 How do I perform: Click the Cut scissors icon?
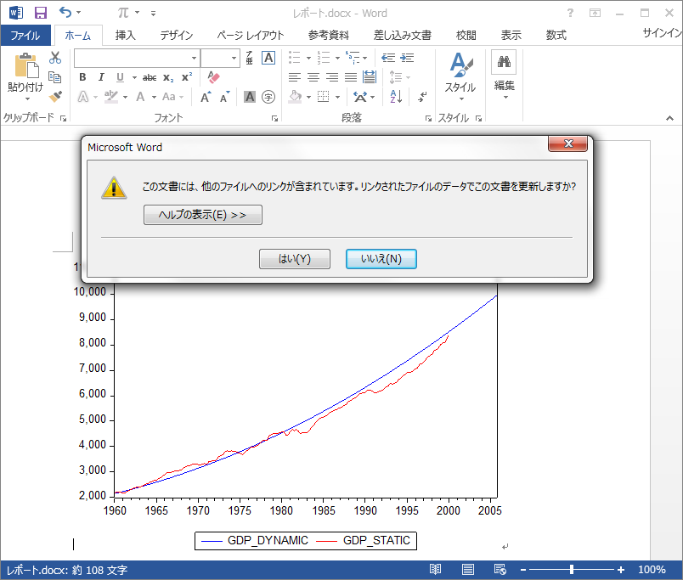tap(55, 58)
